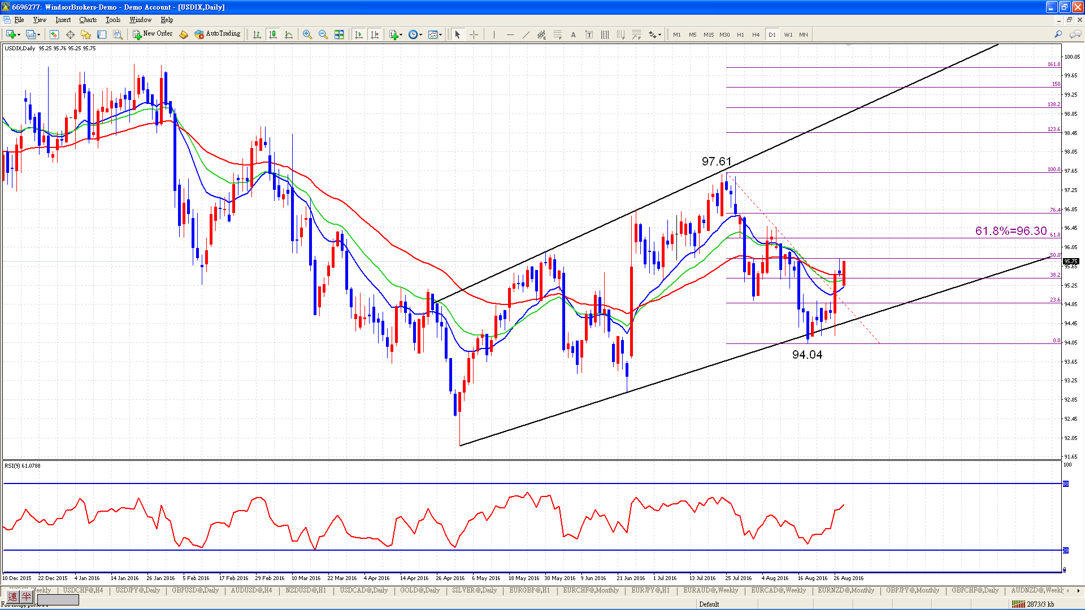1085x610 pixels.
Task: Draw a trendline with the trendline tool
Action: (x=526, y=34)
